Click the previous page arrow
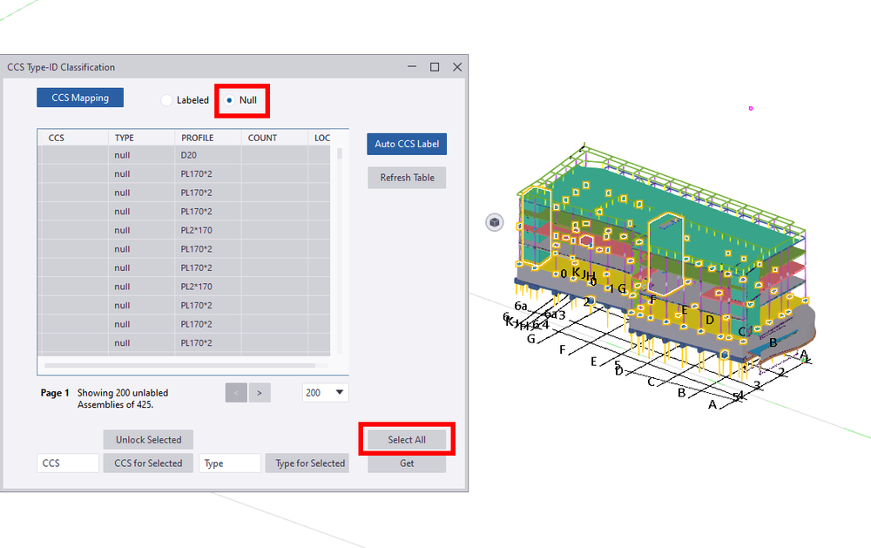The height and width of the screenshot is (548, 871). pos(236,392)
